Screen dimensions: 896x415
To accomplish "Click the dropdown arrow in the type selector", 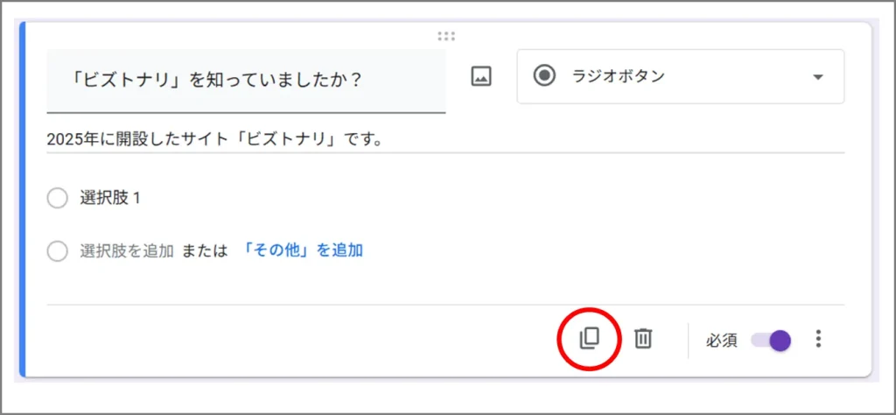I will click(x=818, y=77).
